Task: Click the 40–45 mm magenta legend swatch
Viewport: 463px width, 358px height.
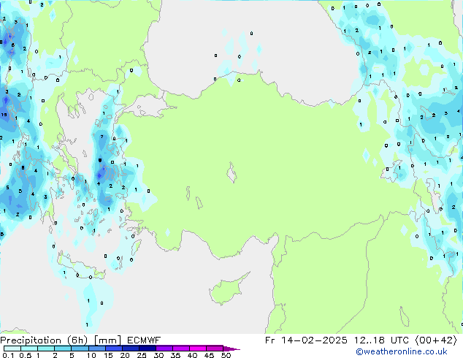Action: [x=198, y=349]
